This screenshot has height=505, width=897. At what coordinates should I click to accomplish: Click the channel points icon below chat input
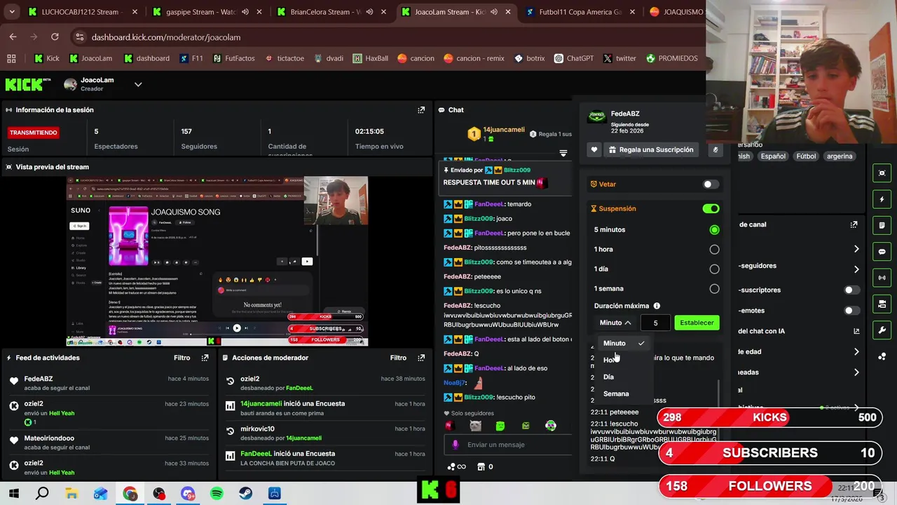[451, 466]
